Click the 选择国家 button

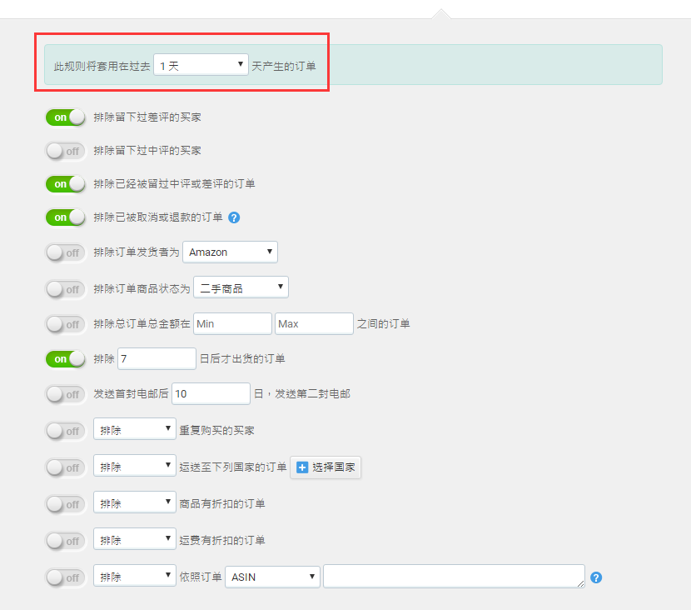[326, 467]
